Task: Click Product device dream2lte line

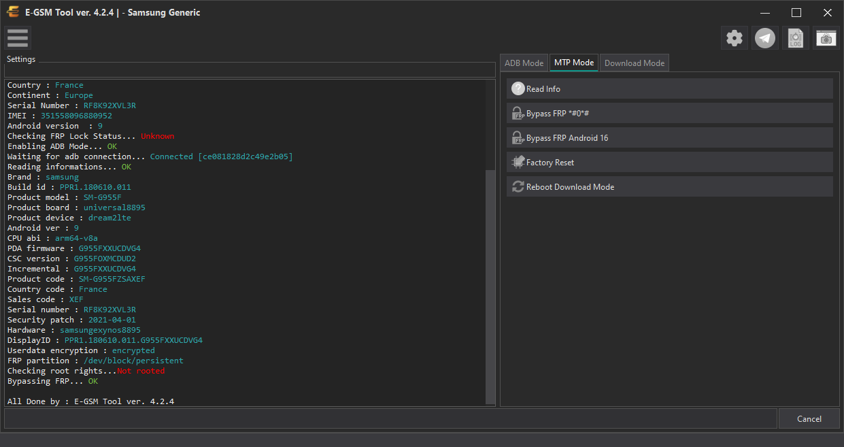Action: pyautogui.click(x=69, y=218)
